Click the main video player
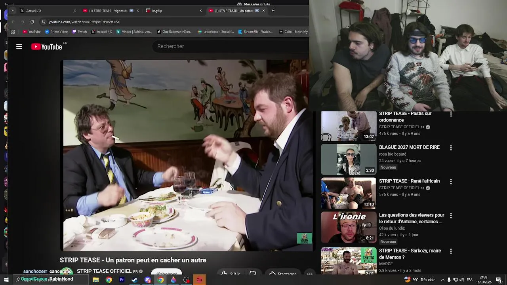Image resolution: width=507 pixels, height=285 pixels. click(x=188, y=155)
